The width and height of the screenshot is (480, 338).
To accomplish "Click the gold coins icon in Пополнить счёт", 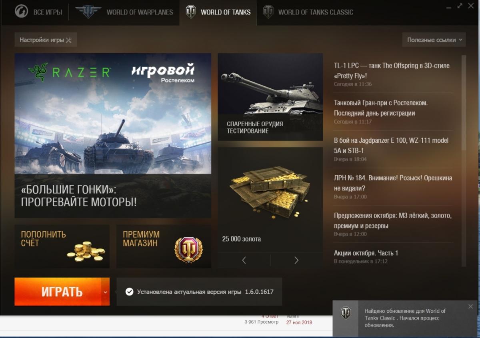I will click(x=86, y=251).
